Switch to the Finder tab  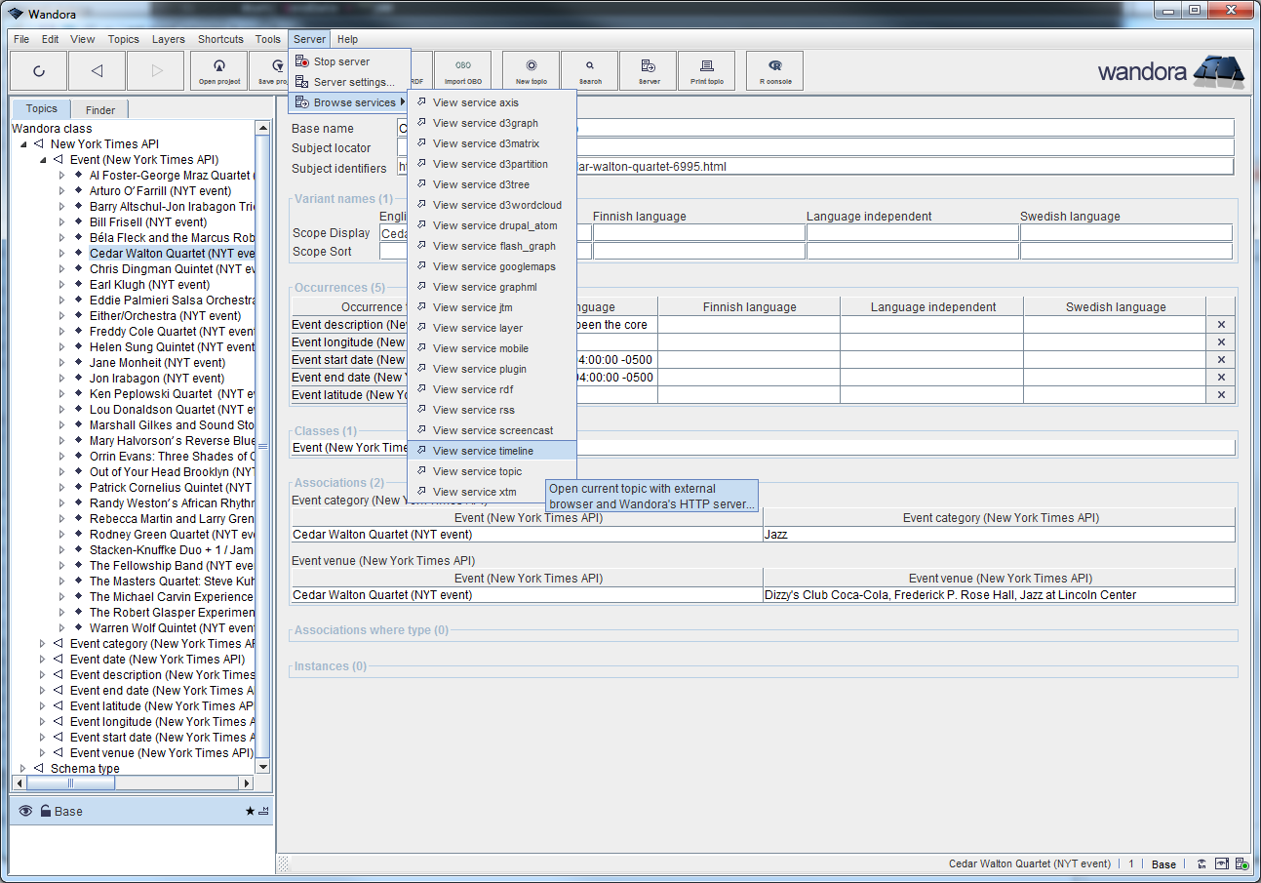[99, 110]
